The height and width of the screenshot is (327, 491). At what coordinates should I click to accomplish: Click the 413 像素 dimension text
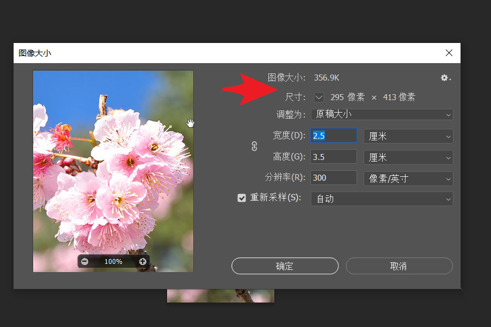[x=399, y=97]
